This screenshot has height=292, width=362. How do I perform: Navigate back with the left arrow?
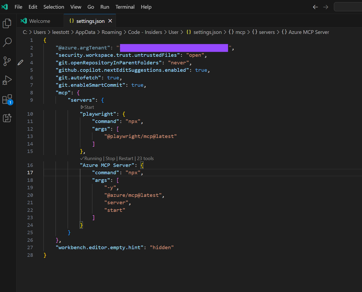tap(315, 7)
